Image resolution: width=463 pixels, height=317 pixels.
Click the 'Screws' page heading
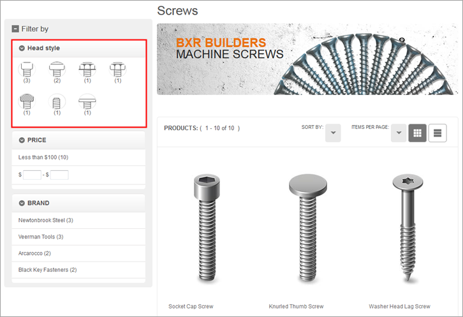(177, 11)
